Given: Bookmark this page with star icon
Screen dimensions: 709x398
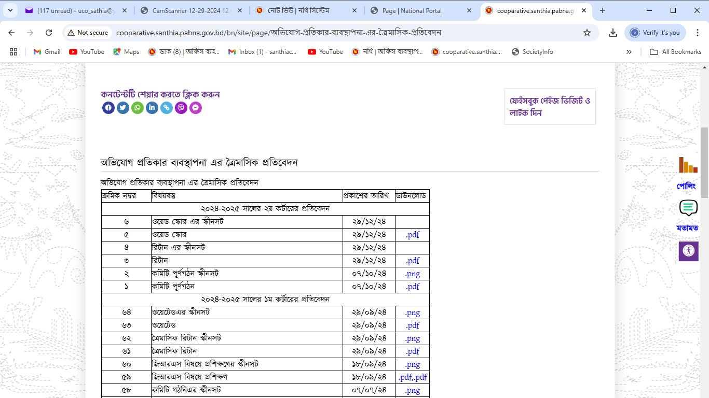Looking at the screenshot, I should click(x=587, y=33).
